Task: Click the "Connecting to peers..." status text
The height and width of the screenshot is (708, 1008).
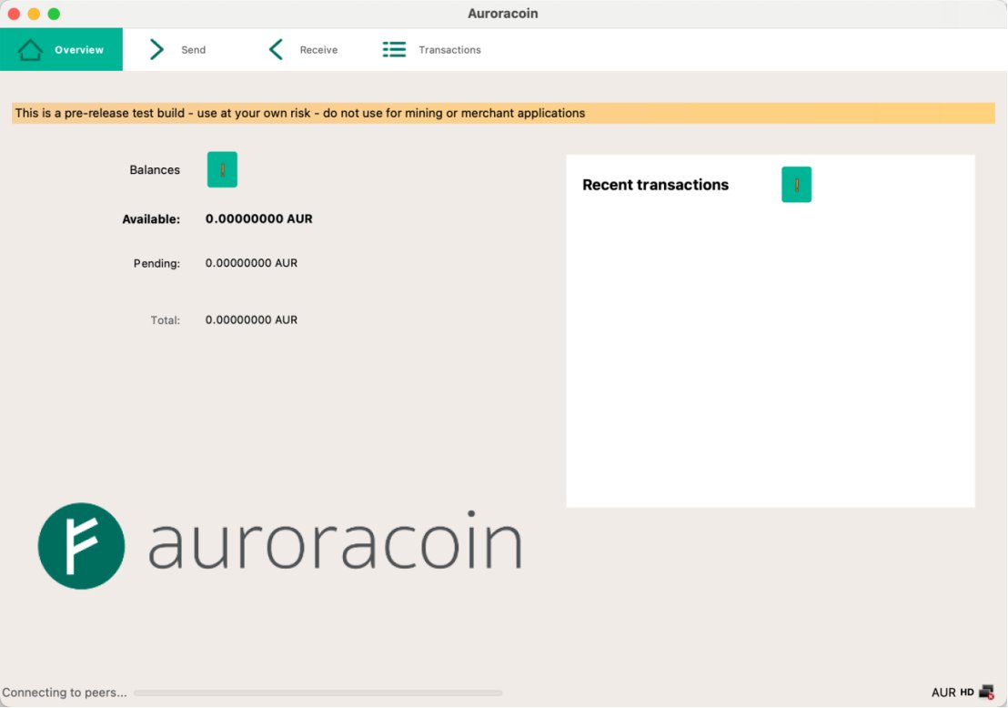Action: pos(65,693)
